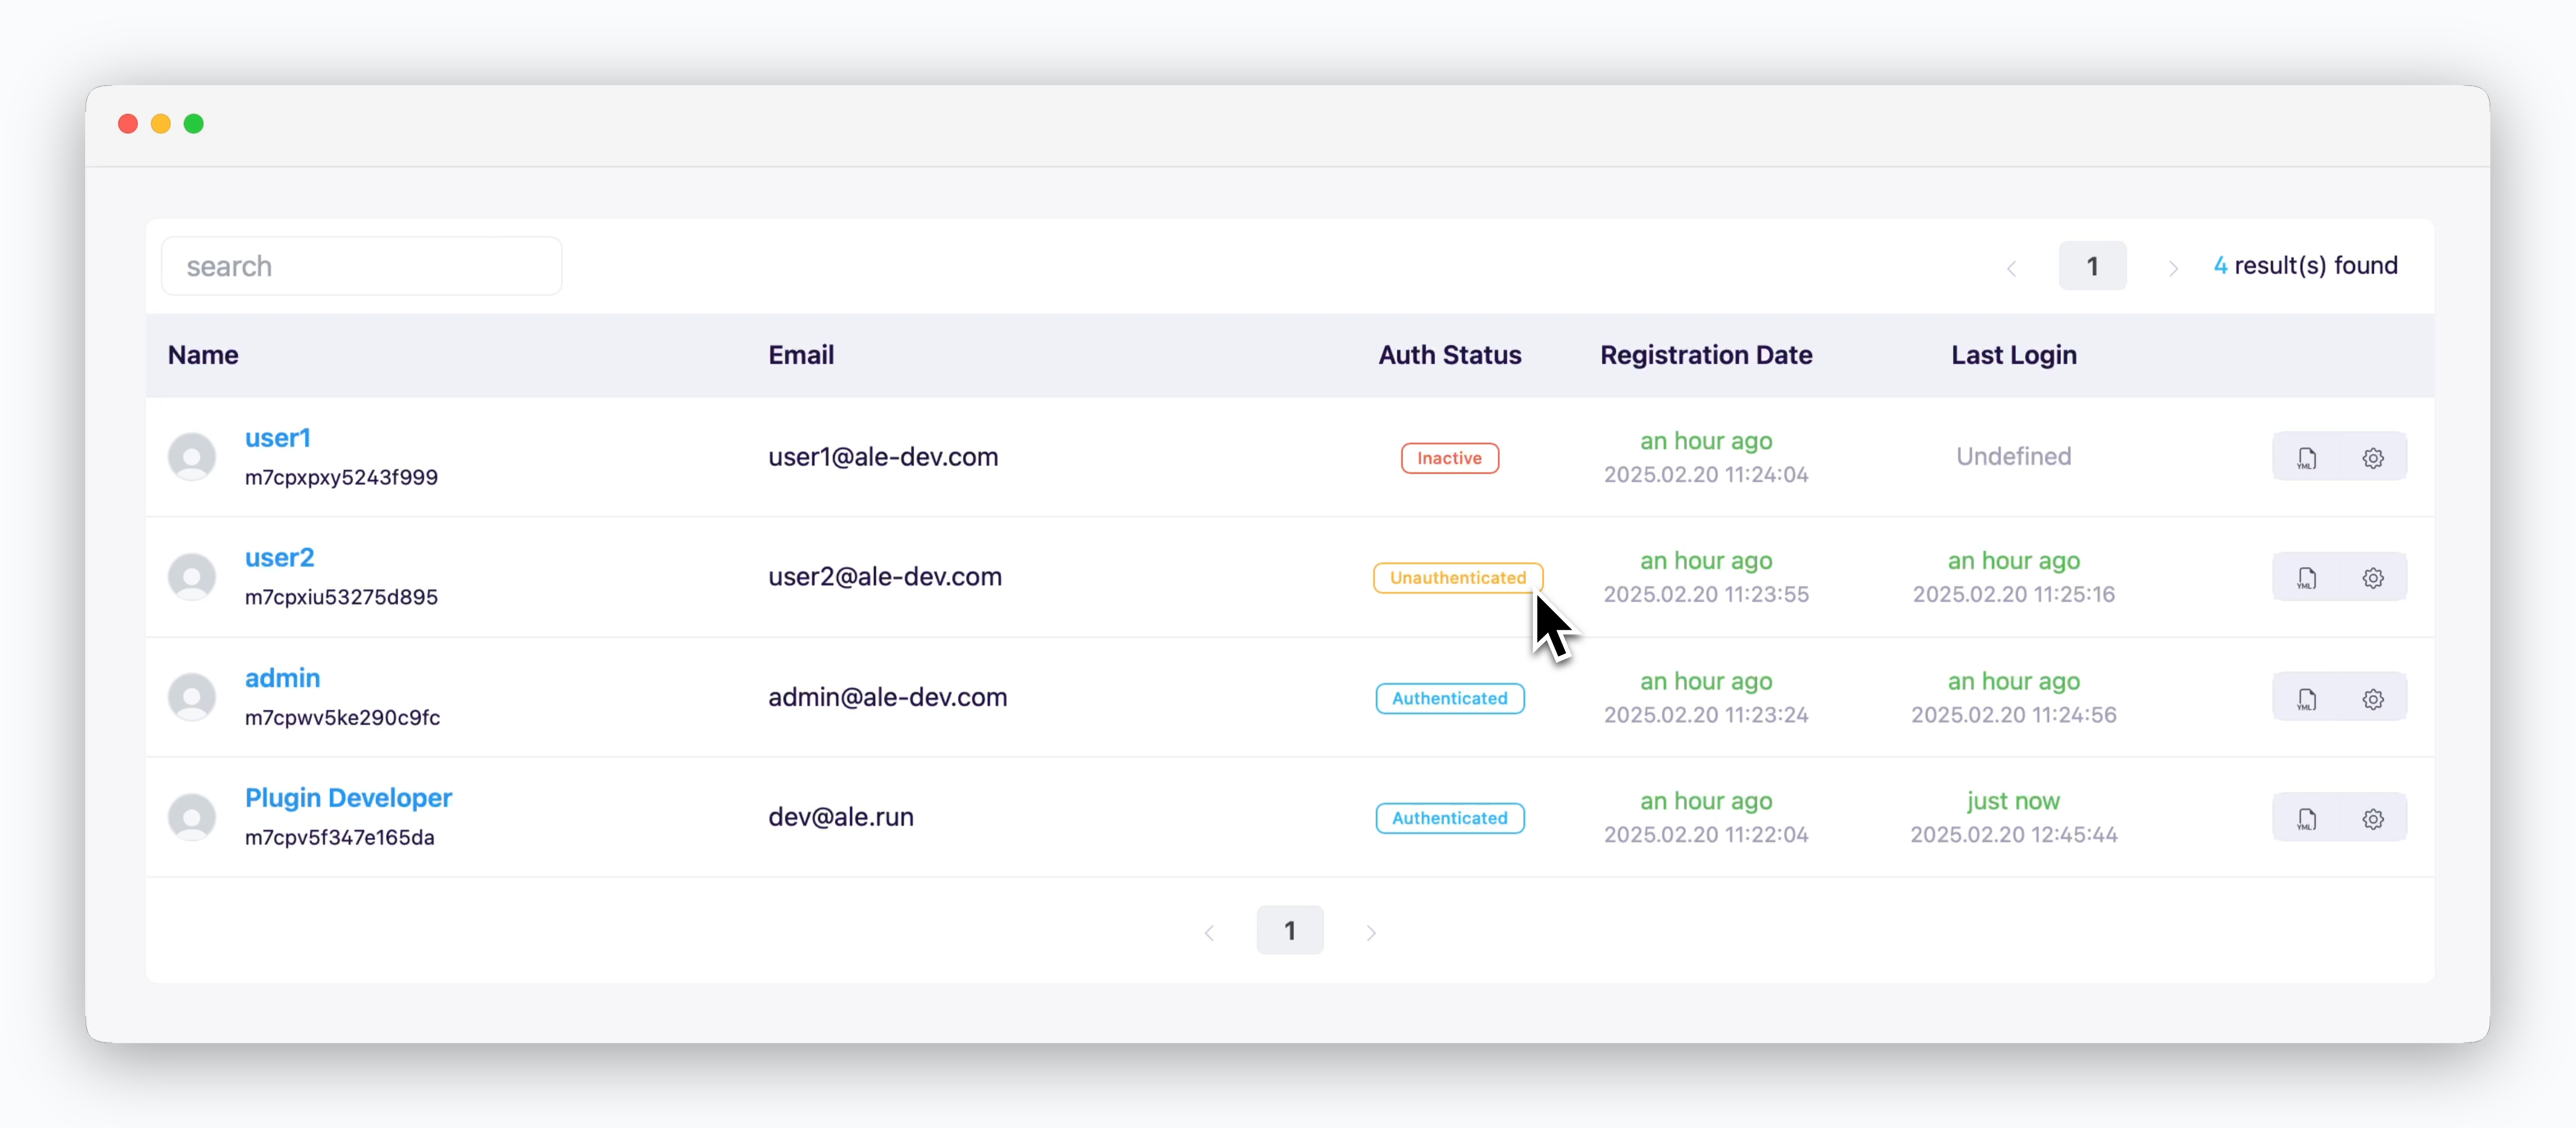The image size is (2576, 1128).
Task: Click registration timestamp 2025.02.20 11:24:04
Action: pyautogui.click(x=1706, y=475)
